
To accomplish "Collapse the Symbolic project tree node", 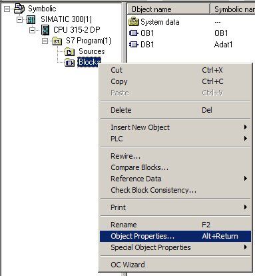I will pyautogui.click(x=7, y=9).
